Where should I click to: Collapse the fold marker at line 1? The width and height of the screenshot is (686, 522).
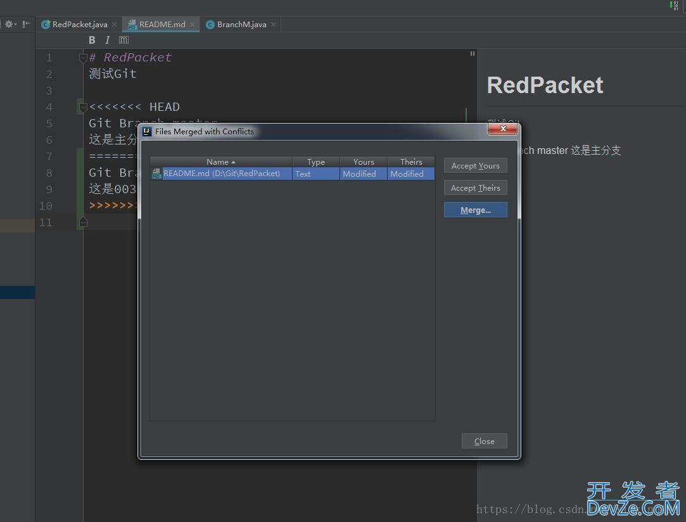point(82,58)
